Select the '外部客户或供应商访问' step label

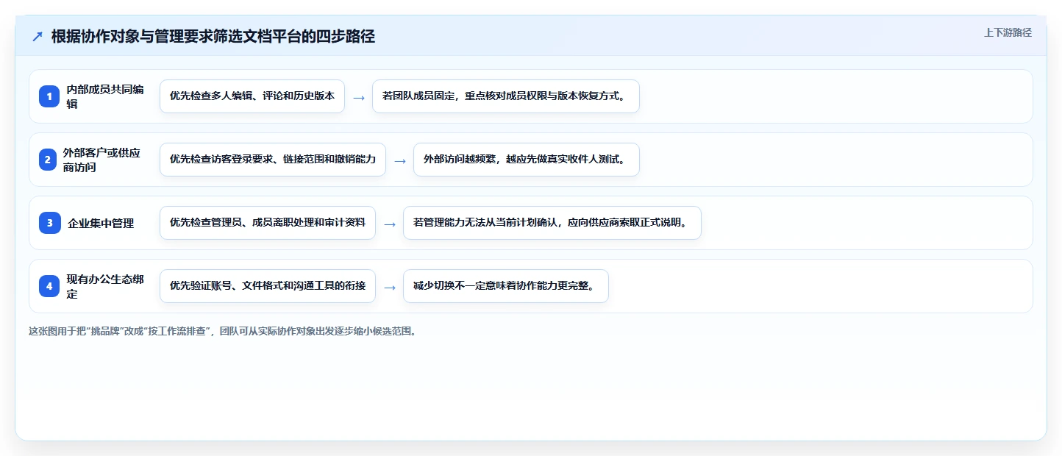(101, 160)
